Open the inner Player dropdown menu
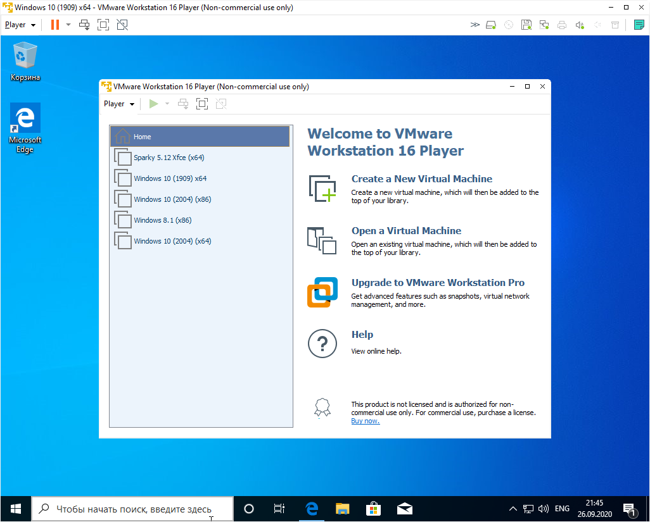650x522 pixels. pyautogui.click(x=119, y=104)
